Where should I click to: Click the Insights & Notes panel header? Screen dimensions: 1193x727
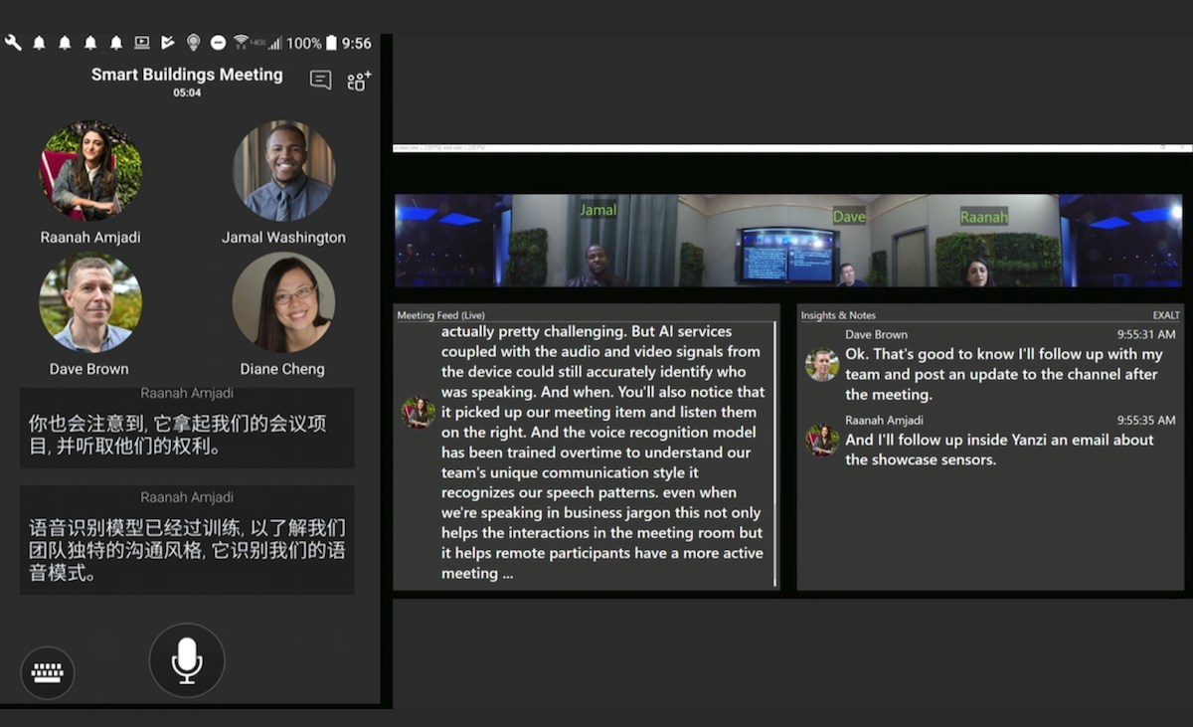[x=838, y=315]
